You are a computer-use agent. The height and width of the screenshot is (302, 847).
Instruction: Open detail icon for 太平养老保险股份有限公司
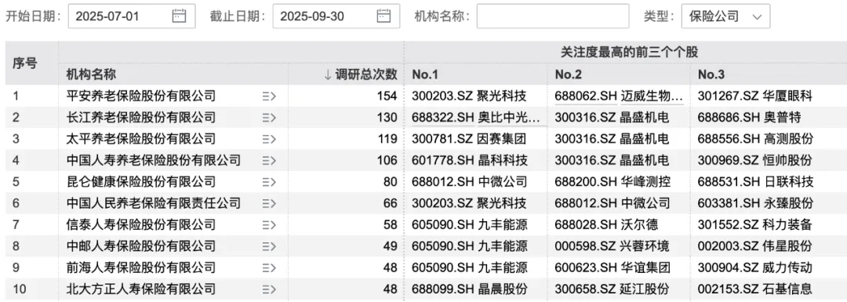[269, 140]
